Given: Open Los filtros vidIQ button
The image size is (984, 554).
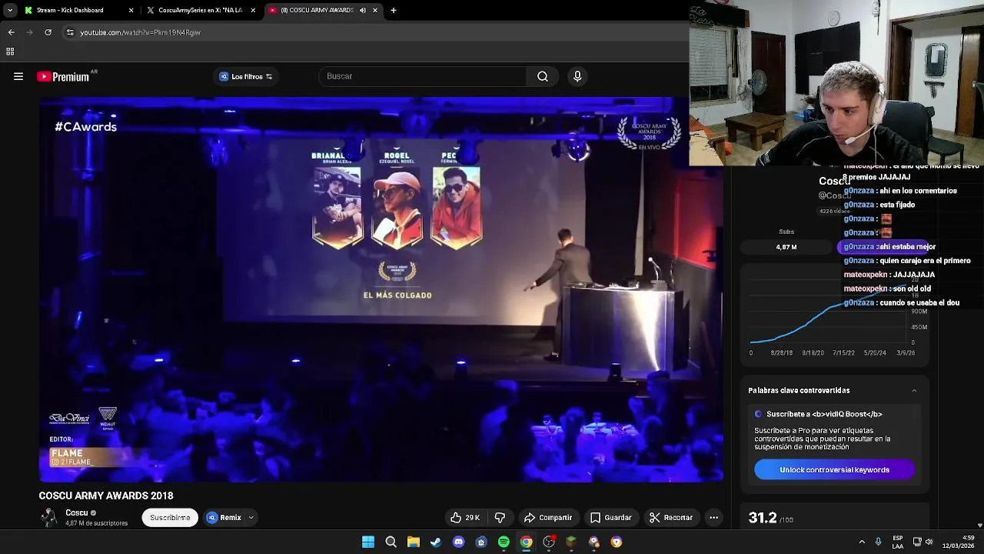Looking at the screenshot, I should click(246, 76).
